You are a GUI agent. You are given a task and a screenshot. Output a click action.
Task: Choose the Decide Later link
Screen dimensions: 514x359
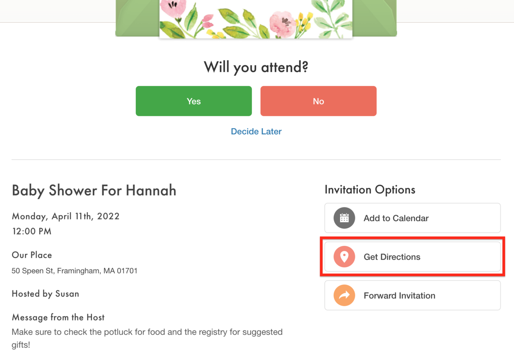click(x=256, y=131)
